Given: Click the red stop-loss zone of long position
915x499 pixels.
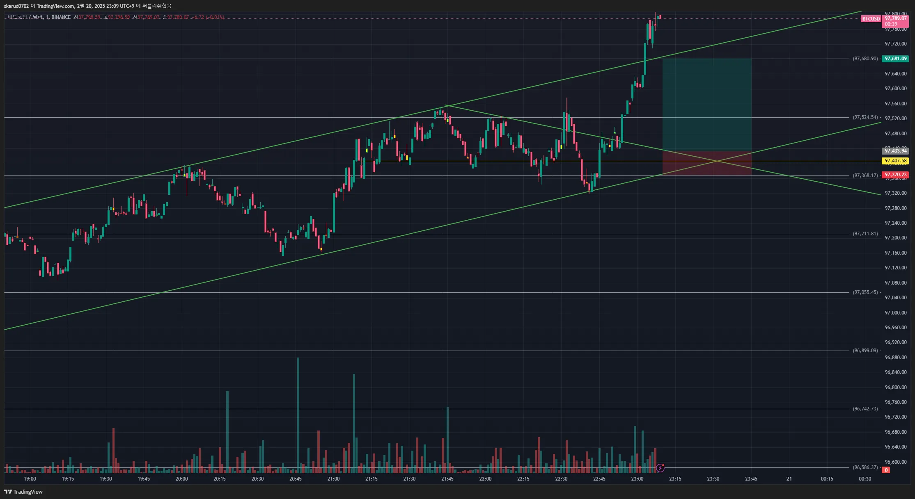Looking at the screenshot, I should click(x=707, y=163).
